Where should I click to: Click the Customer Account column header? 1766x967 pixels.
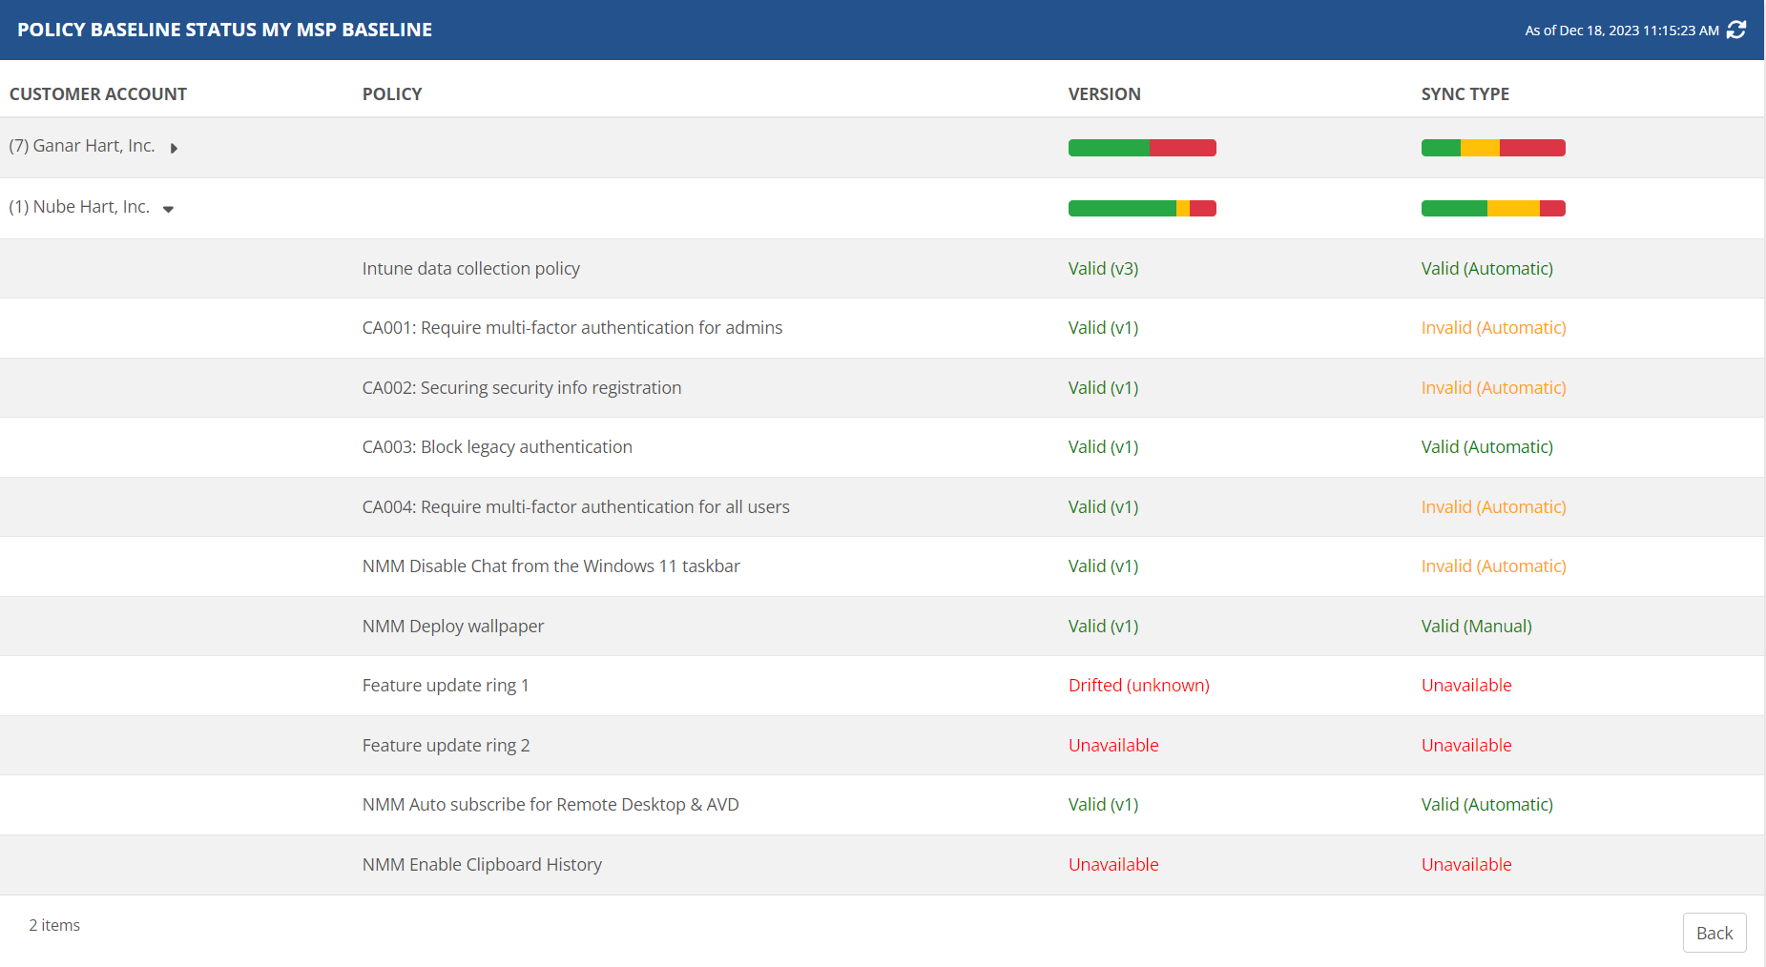[x=98, y=94]
